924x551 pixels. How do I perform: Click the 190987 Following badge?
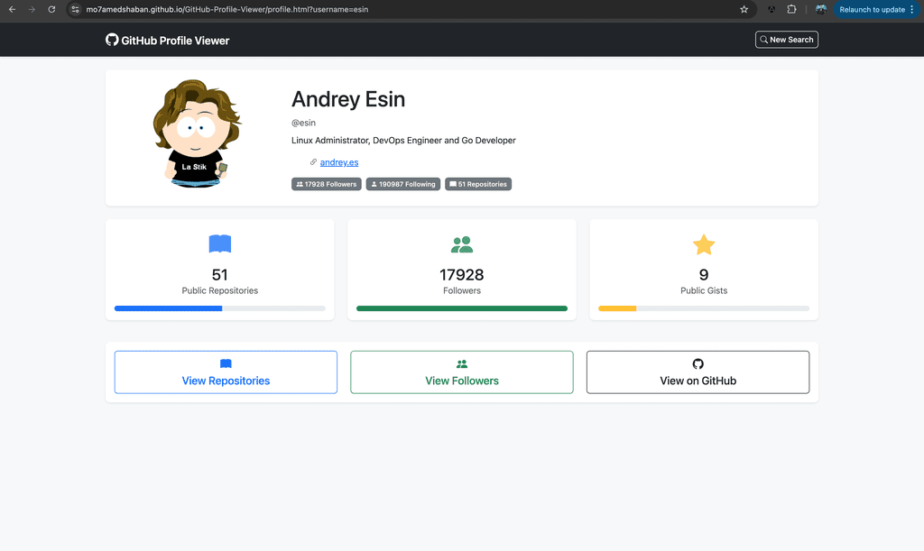[x=403, y=184]
